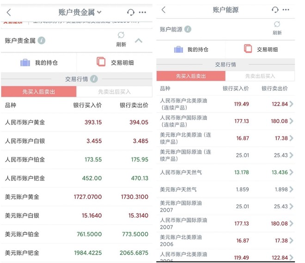Open headset customer service icon in metals header

[131, 12]
